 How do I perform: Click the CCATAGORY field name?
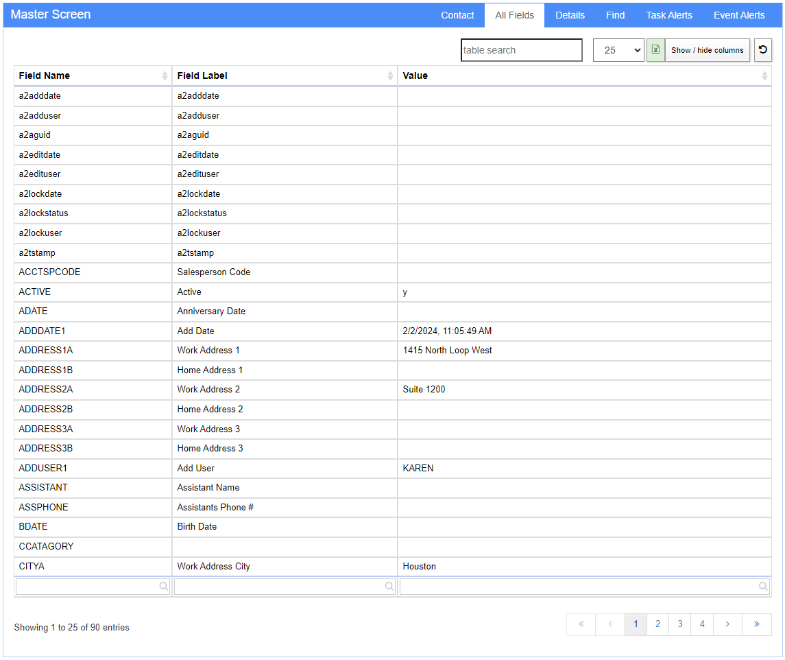pyautogui.click(x=46, y=546)
